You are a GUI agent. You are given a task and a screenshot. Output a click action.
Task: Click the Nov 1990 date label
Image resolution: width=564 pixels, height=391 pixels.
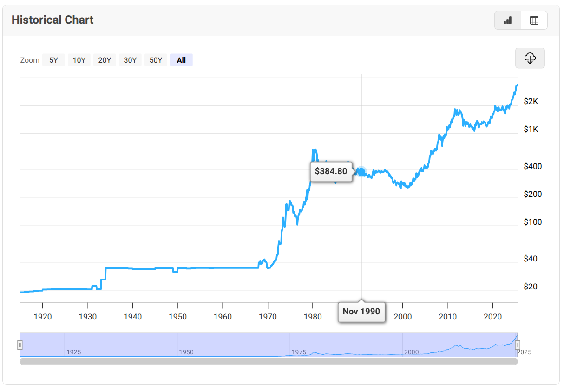(361, 311)
